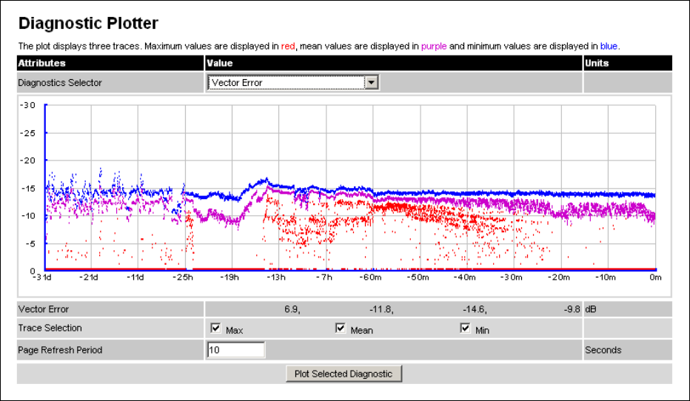Click the Seconds units label
The image size is (690, 401).
tap(603, 350)
